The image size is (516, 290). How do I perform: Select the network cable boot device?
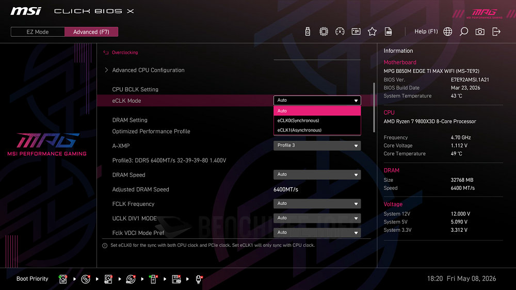(x=199, y=279)
